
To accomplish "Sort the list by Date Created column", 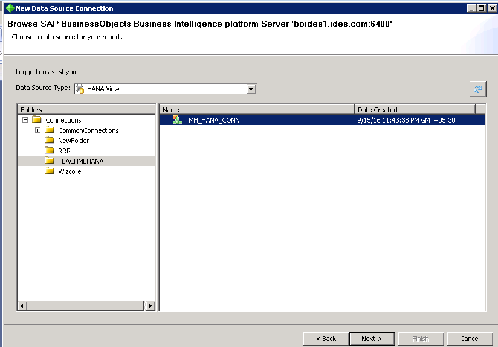I will coord(415,110).
